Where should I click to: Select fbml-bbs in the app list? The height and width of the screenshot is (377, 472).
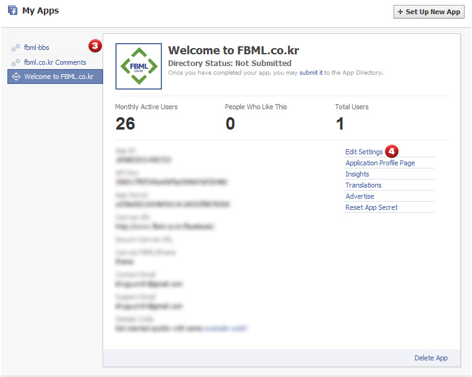36,48
